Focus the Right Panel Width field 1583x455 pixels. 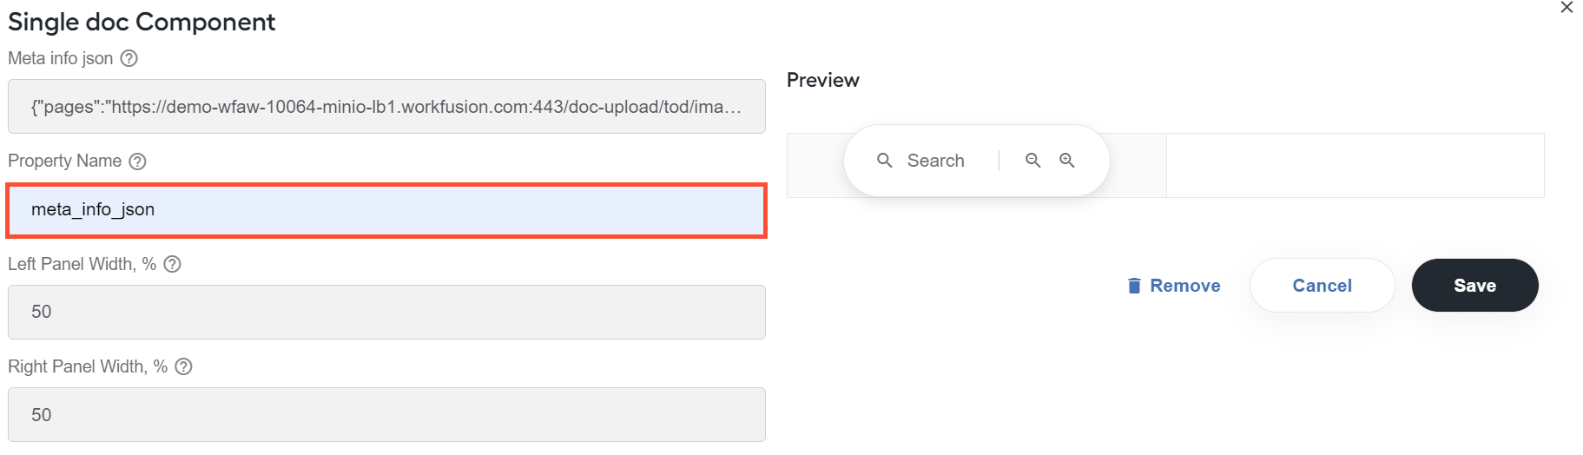tap(386, 414)
